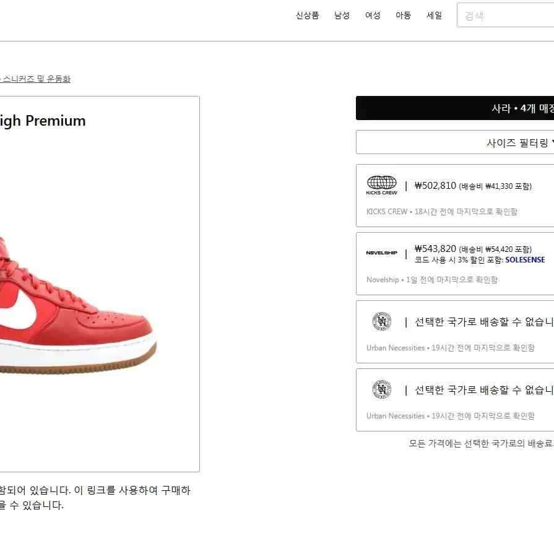This screenshot has width=554, height=554.
Task: Follow the 스니커즈 및 운동화 breadcrumb link
Action: [37, 79]
